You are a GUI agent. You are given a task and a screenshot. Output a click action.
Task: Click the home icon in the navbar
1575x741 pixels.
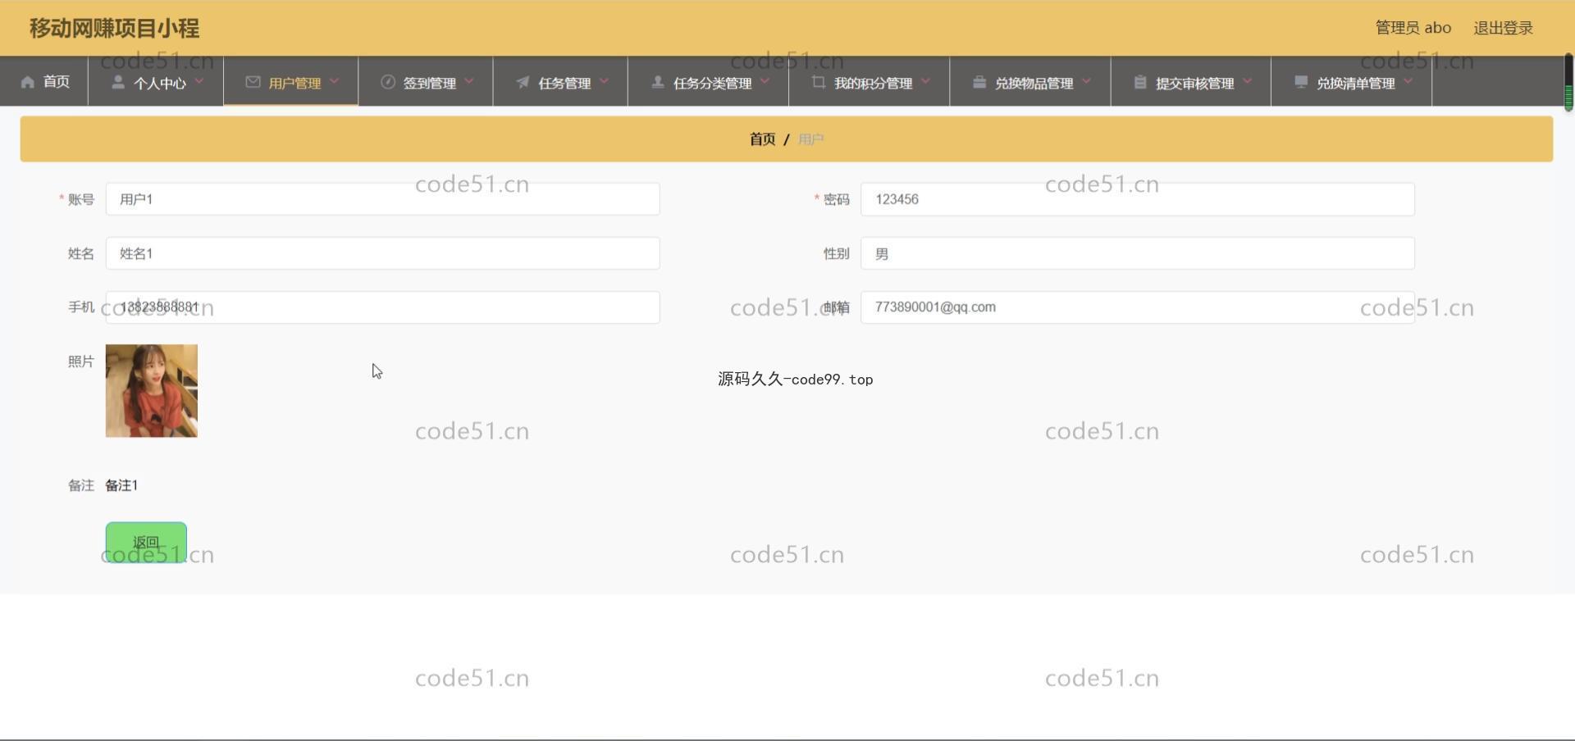(28, 82)
